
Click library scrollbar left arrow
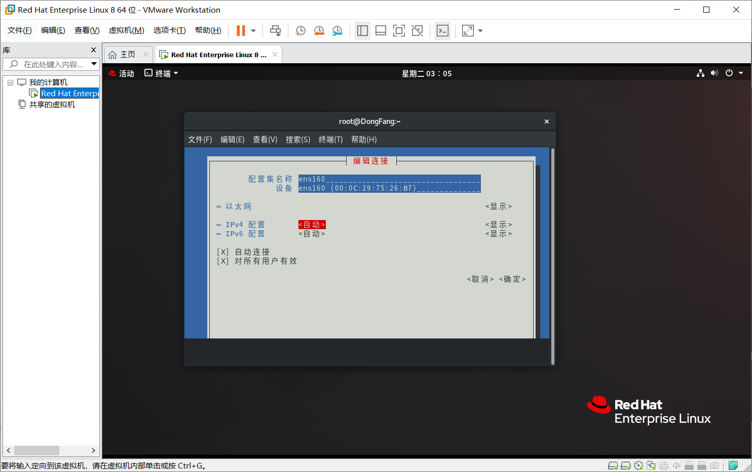coord(9,450)
